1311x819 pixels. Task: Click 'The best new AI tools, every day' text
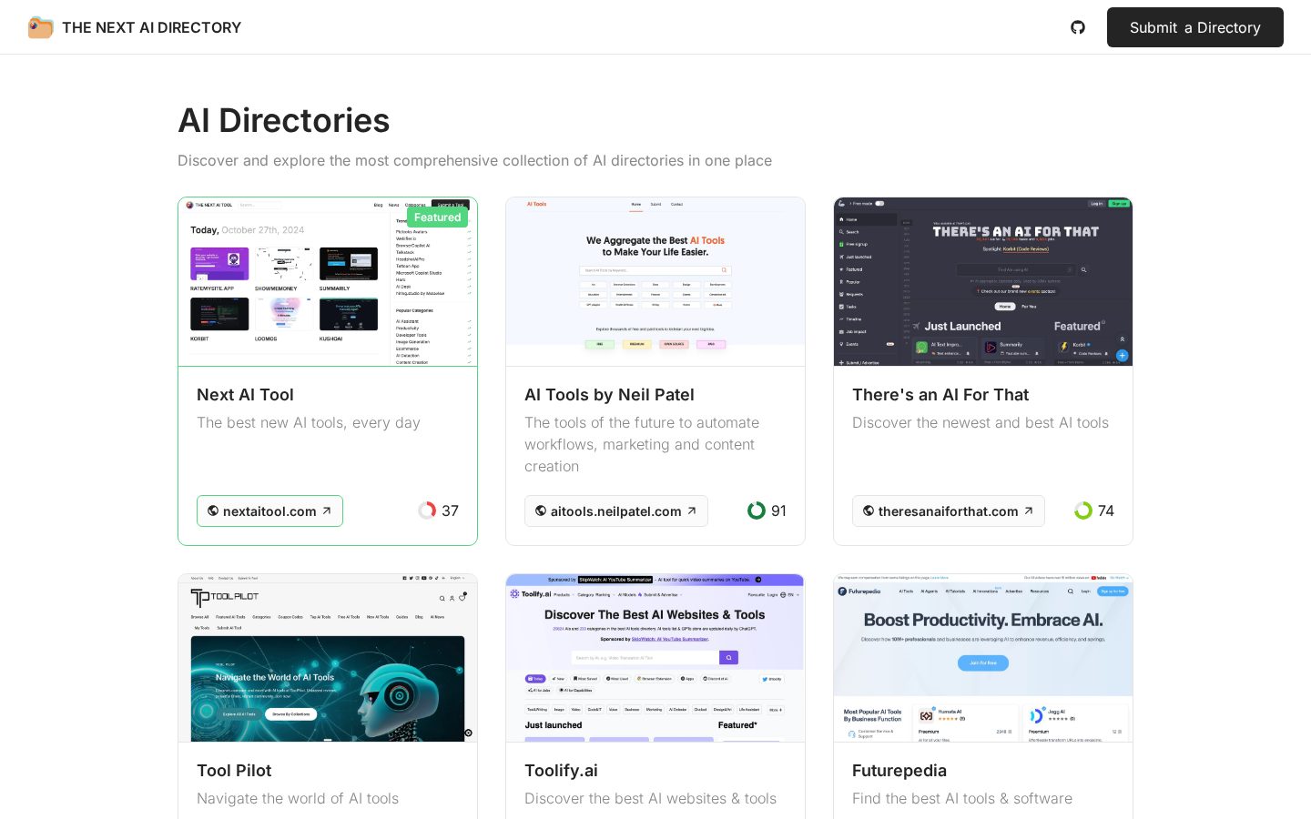(309, 422)
